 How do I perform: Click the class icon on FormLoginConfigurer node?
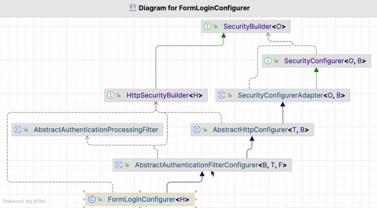[x=92, y=199]
